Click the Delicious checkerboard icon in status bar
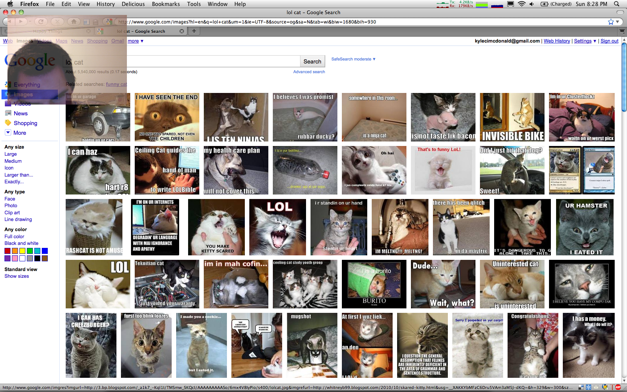 coord(581,387)
